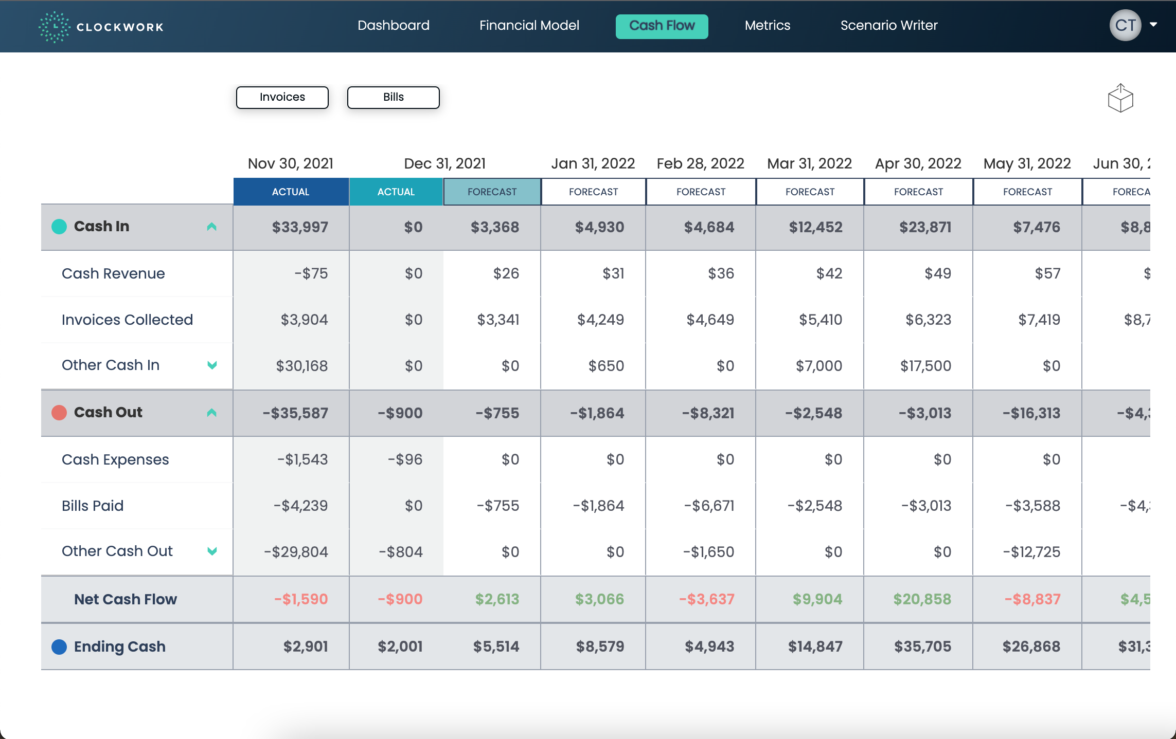This screenshot has width=1176, height=739.
Task: Open the Metrics page
Action: [768, 25]
